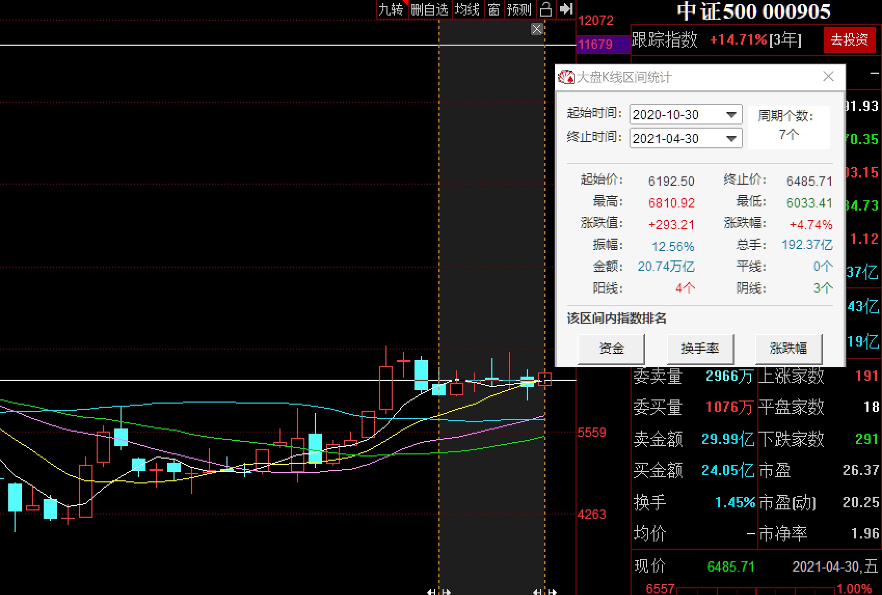Click the unlock padlock icon in chart toolbar
Viewport: 882px width, 595px height.
click(546, 9)
